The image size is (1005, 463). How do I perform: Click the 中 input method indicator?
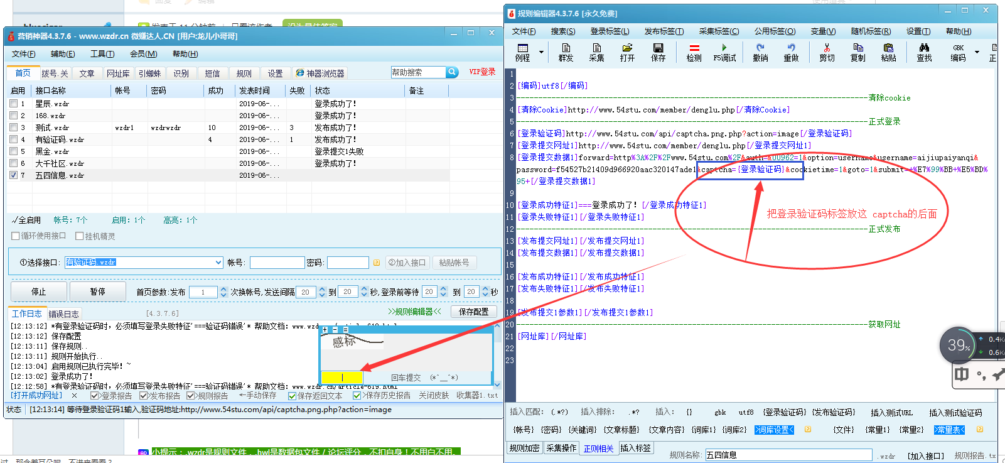pos(961,374)
